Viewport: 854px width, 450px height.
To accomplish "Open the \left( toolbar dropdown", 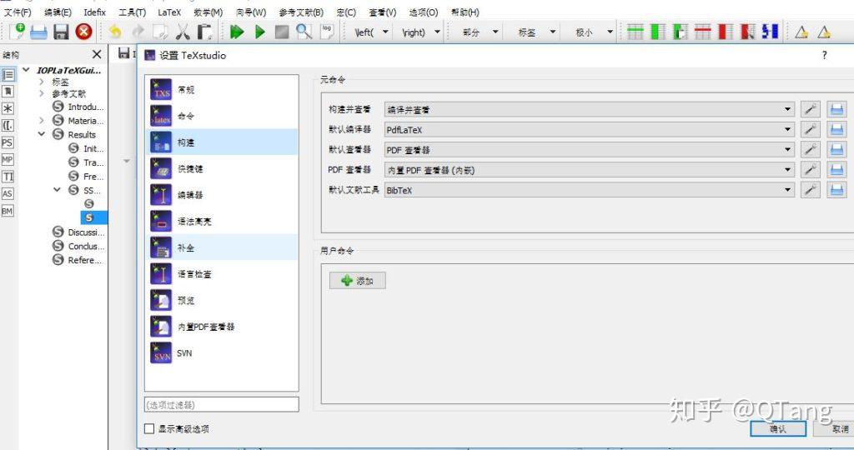I will (x=385, y=32).
